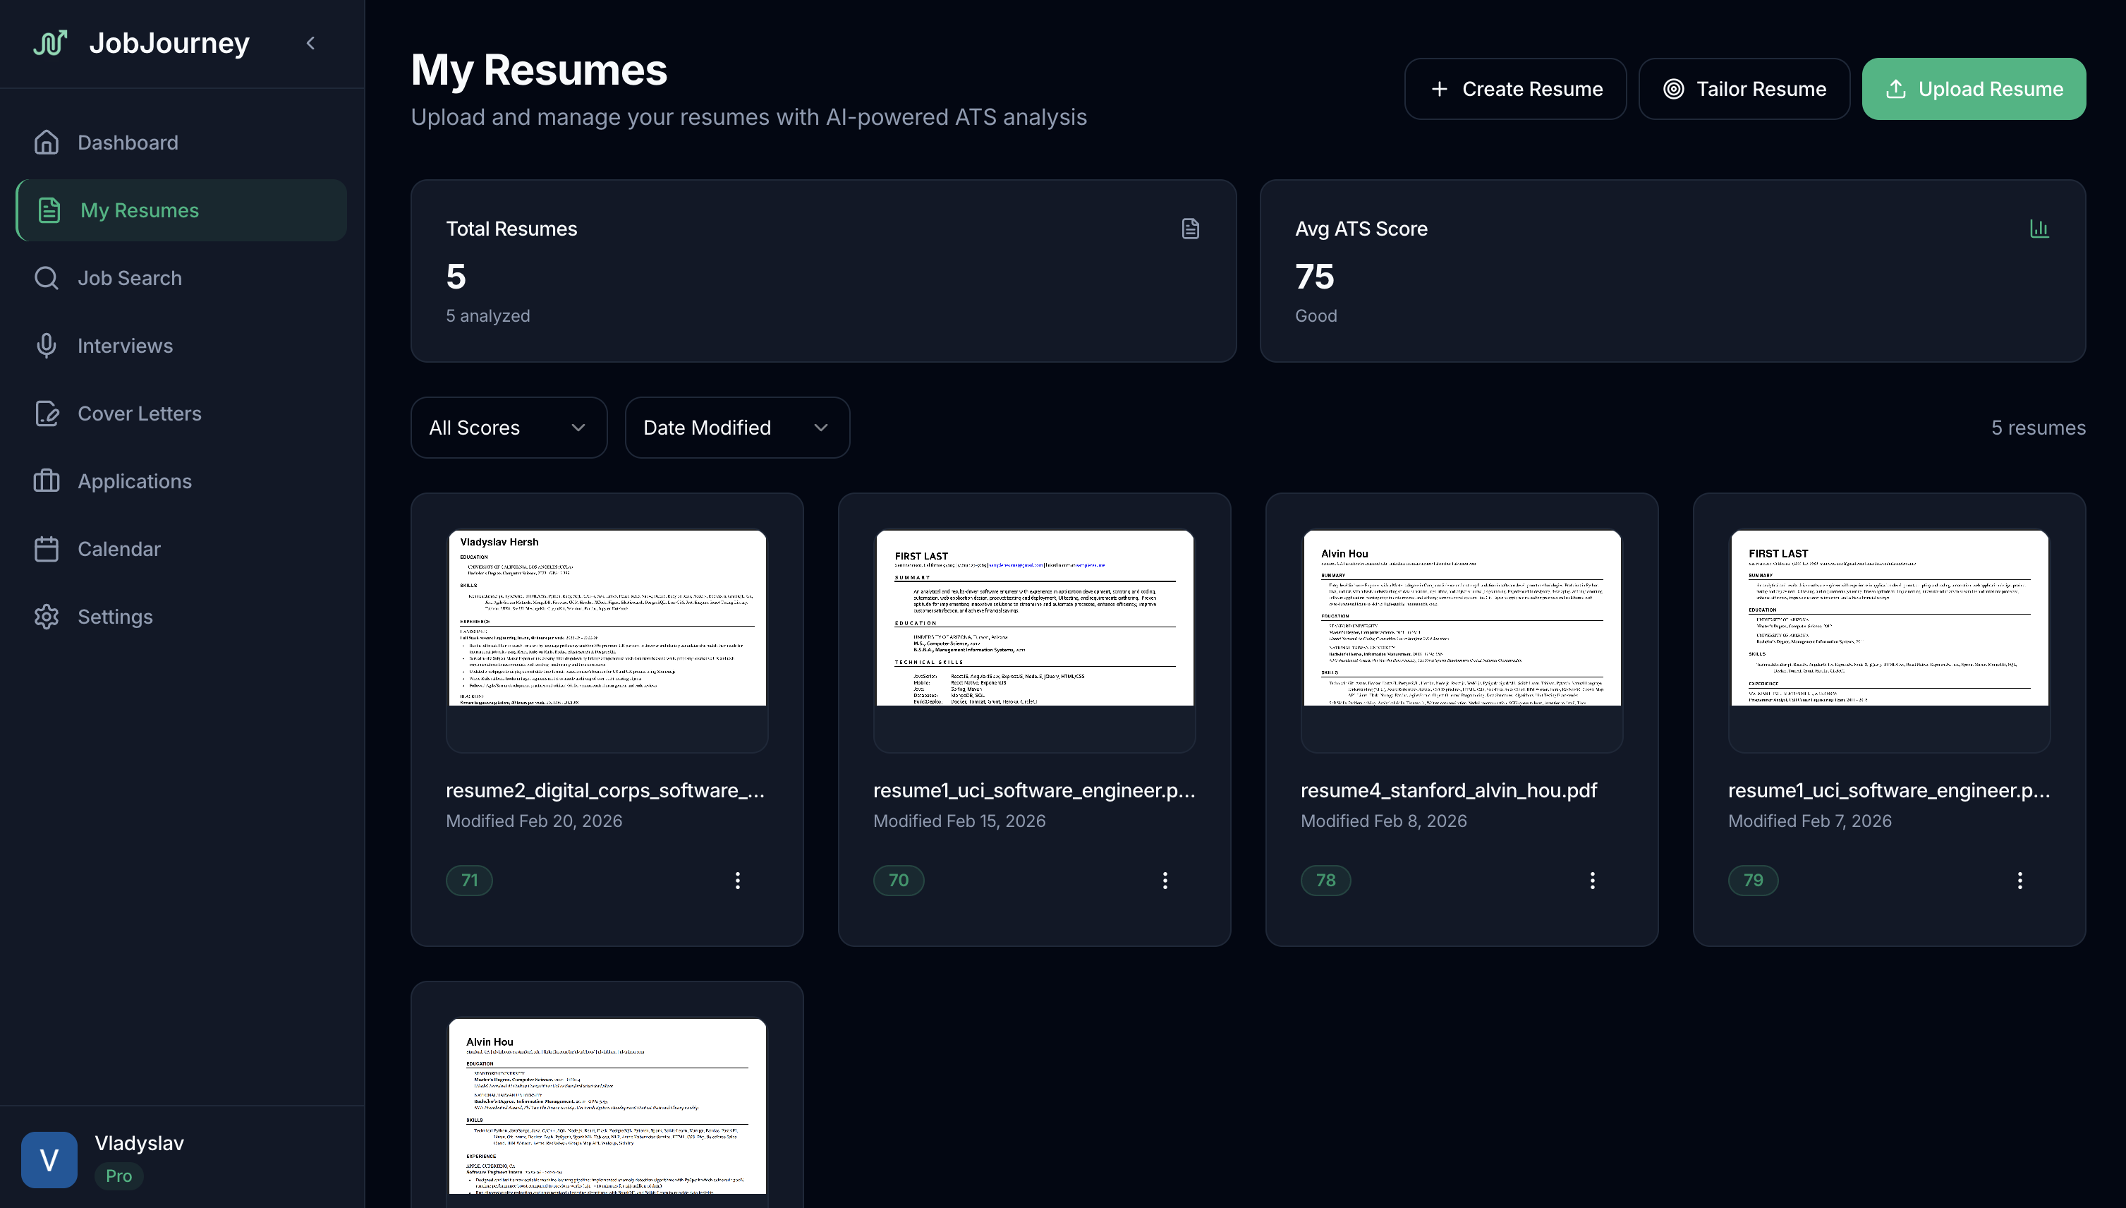This screenshot has height=1208, width=2126.
Task: Click the Applications briefcase icon
Action: tap(47, 481)
